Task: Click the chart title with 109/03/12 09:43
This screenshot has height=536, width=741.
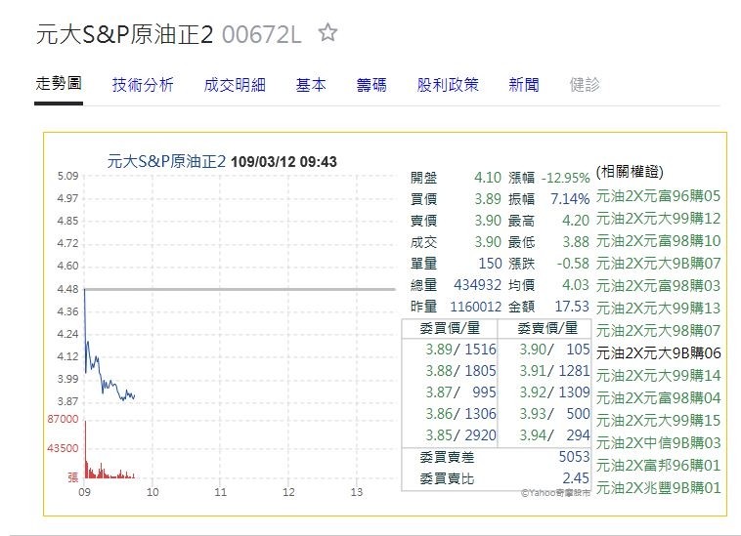Action: coord(222,161)
